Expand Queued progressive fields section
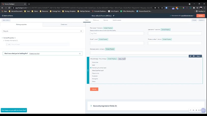The height and width of the screenshot is (116, 207). click(91, 106)
